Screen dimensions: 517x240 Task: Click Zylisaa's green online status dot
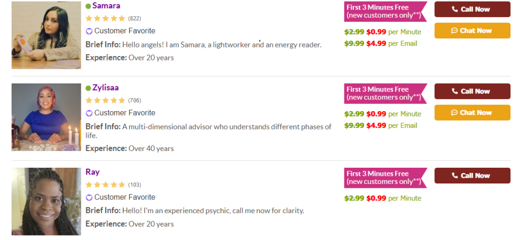coord(88,88)
